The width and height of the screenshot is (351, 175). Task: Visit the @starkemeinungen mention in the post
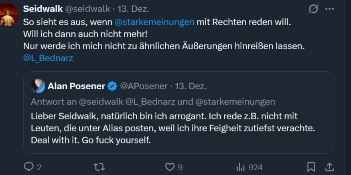point(154,22)
